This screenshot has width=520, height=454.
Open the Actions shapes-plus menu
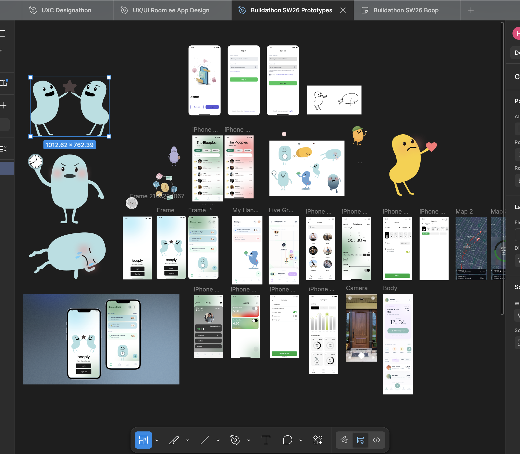point(318,440)
